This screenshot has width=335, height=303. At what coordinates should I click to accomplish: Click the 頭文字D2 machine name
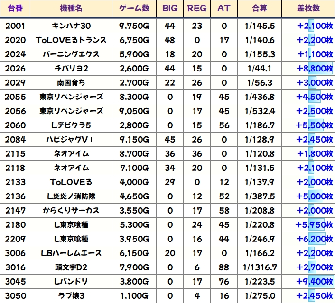71,267
